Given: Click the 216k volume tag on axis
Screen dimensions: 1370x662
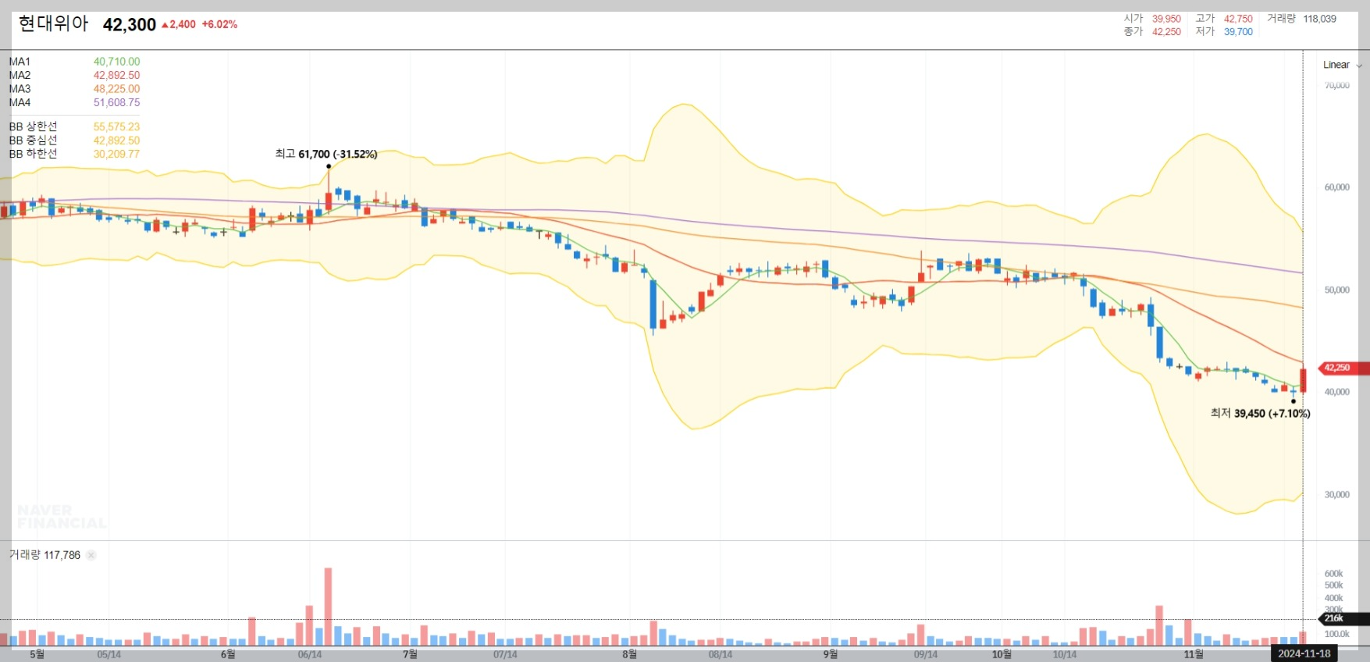Looking at the screenshot, I should 1343,618.
